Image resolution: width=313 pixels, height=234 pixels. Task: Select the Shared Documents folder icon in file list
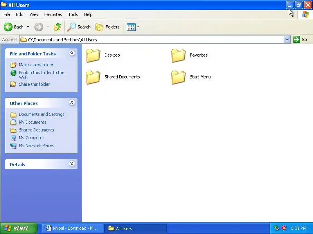pyautogui.click(x=93, y=77)
